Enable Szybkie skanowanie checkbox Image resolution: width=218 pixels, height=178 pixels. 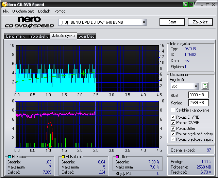pos(173,110)
